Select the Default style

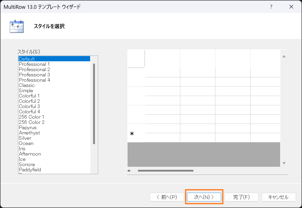(x=54, y=59)
